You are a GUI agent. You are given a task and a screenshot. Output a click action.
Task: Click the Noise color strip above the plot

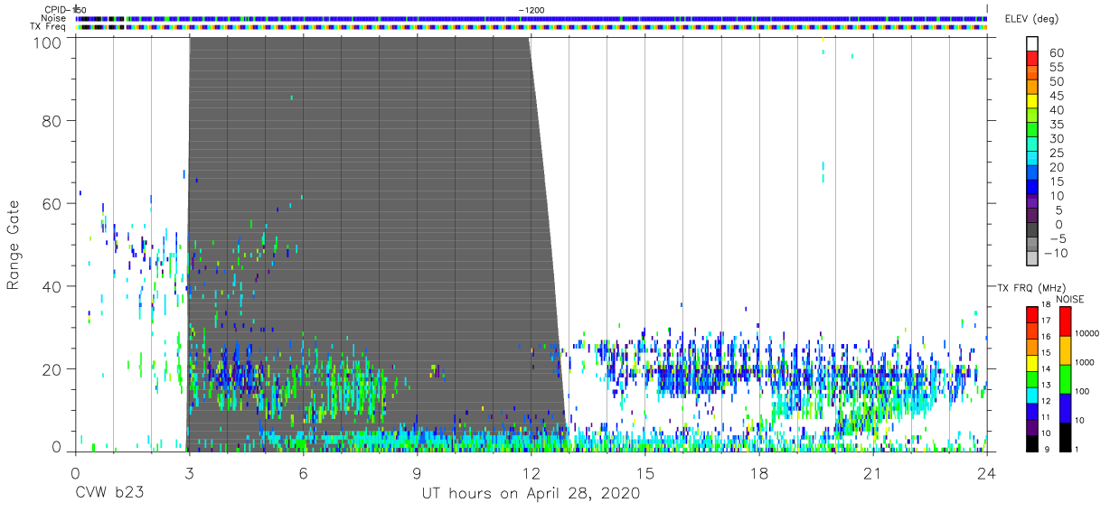pyautogui.click(x=531, y=18)
